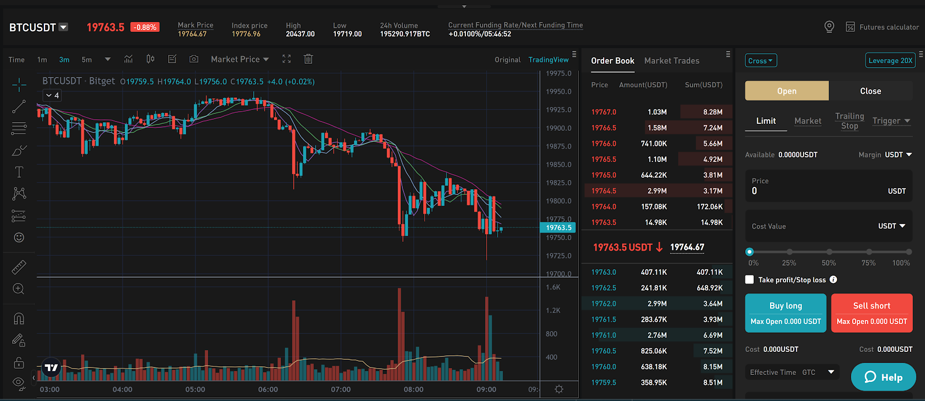Select the ruler measure tool

[19, 267]
